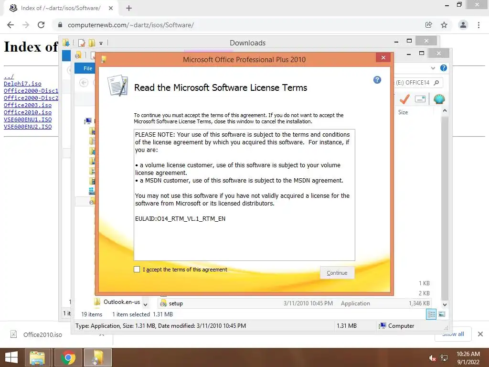Open File Explorer from the taskbar
The image size is (489, 367).
[37, 357]
